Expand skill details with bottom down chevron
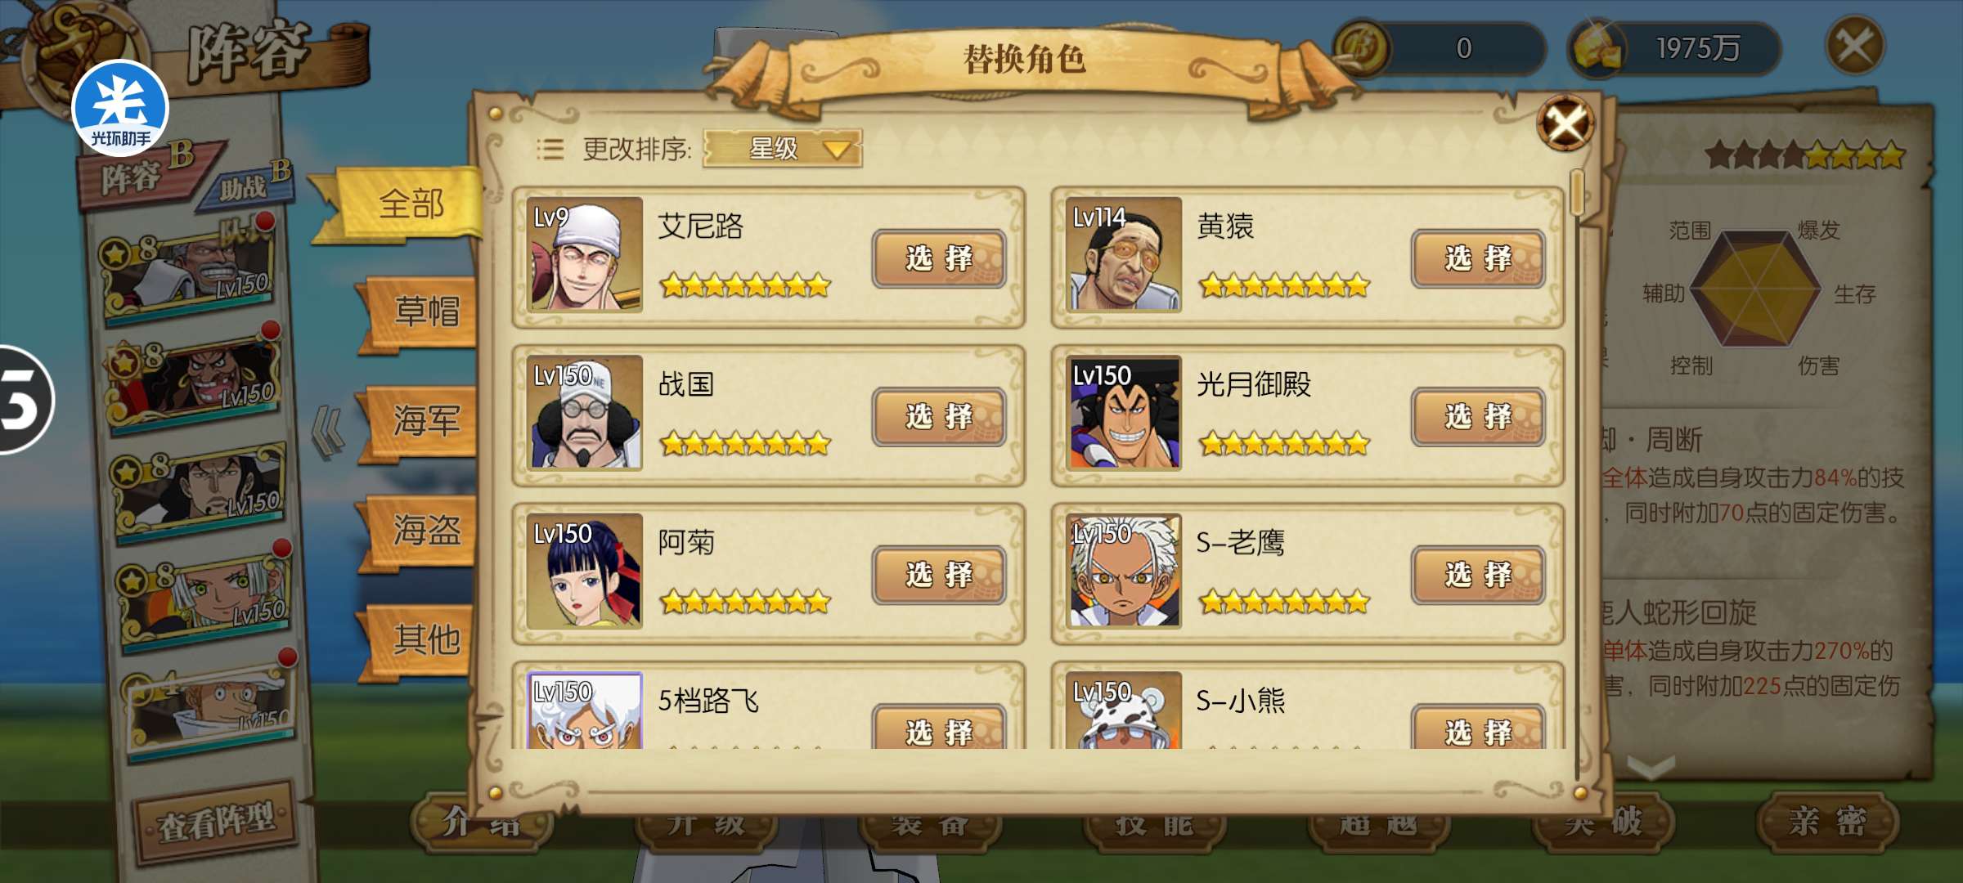The image size is (1963, 883). 1651,765
